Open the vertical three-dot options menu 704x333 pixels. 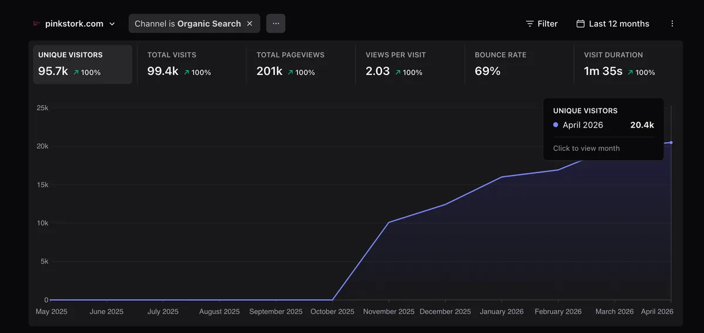672,24
